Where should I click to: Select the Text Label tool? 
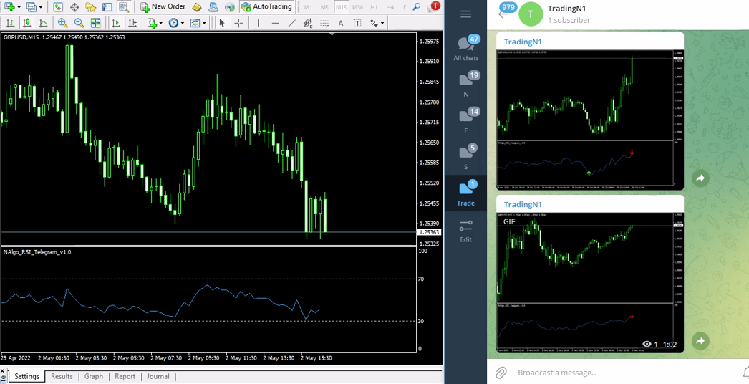[x=357, y=22]
